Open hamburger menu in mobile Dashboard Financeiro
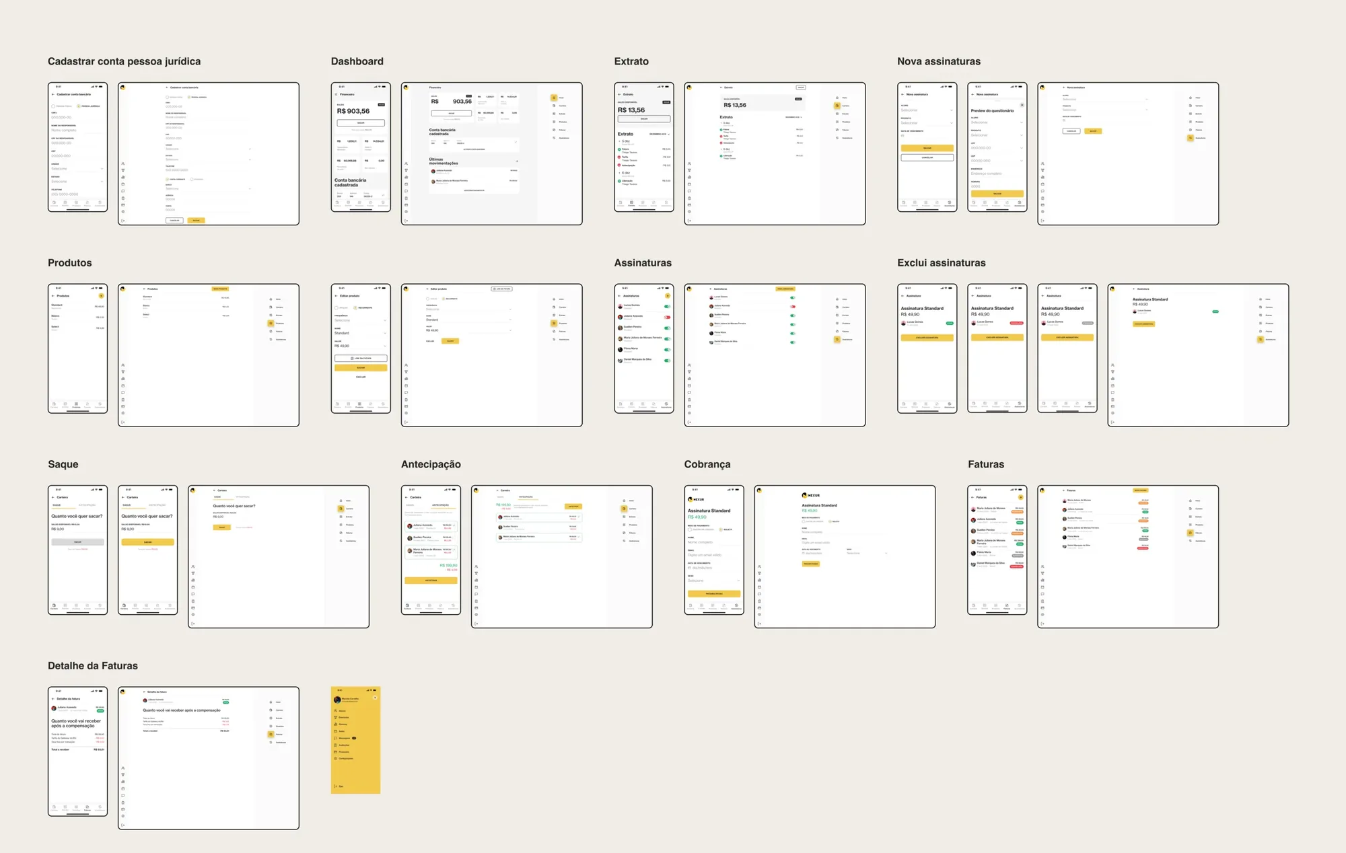Viewport: 1346px width, 853px height. (336, 95)
